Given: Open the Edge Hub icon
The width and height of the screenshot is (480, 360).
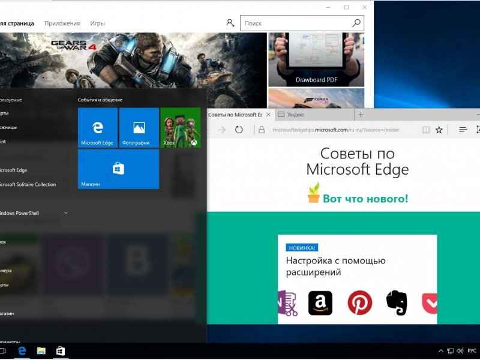Looking at the screenshot, I should pyautogui.click(x=463, y=130).
